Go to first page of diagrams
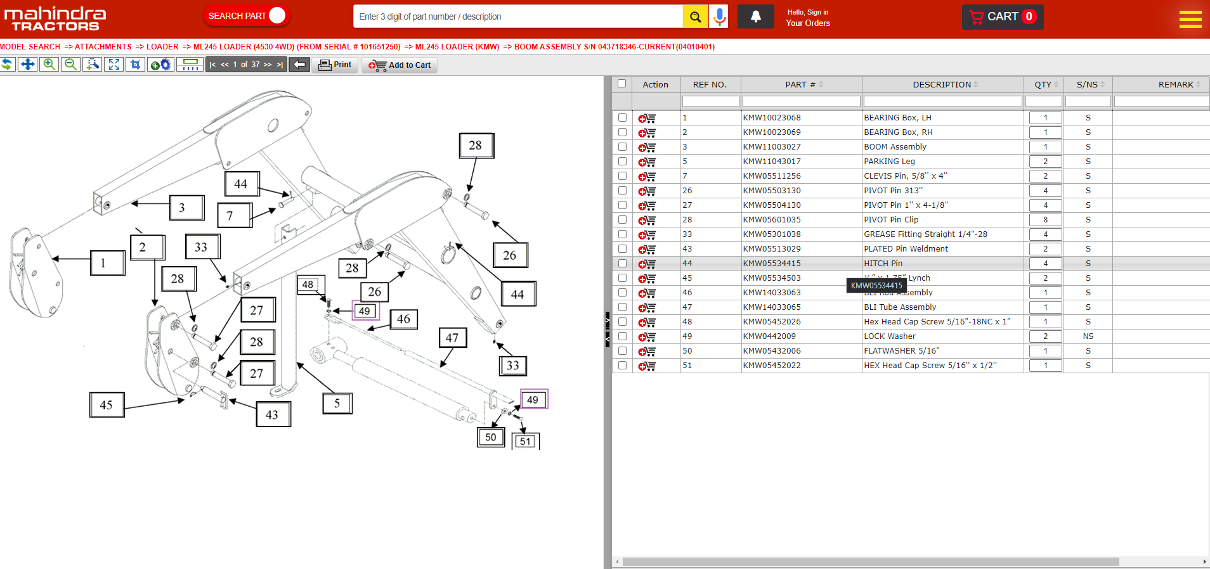The image size is (1210, 569). click(212, 65)
